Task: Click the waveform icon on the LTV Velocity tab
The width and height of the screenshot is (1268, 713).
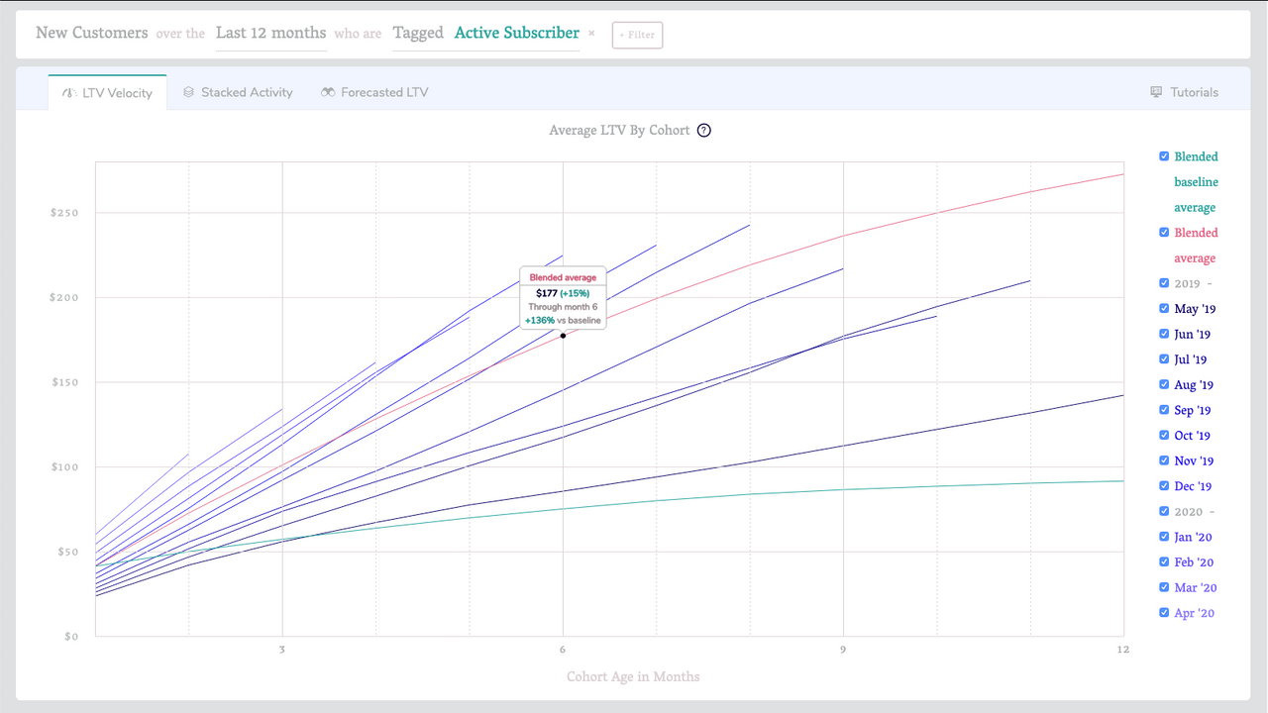Action: click(x=69, y=92)
